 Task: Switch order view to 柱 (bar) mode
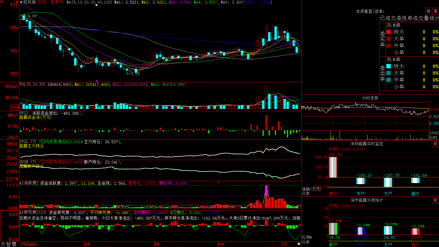pyautogui.click(x=429, y=11)
